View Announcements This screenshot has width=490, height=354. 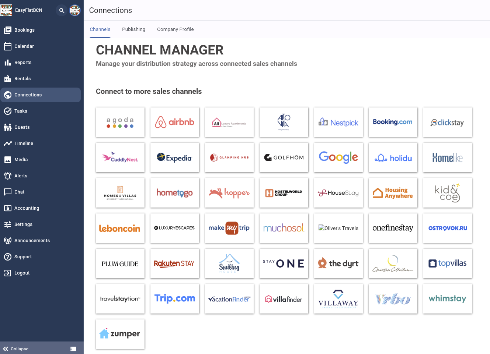[41, 241]
